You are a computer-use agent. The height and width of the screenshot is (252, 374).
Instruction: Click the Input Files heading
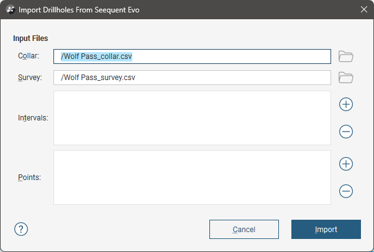coord(30,38)
